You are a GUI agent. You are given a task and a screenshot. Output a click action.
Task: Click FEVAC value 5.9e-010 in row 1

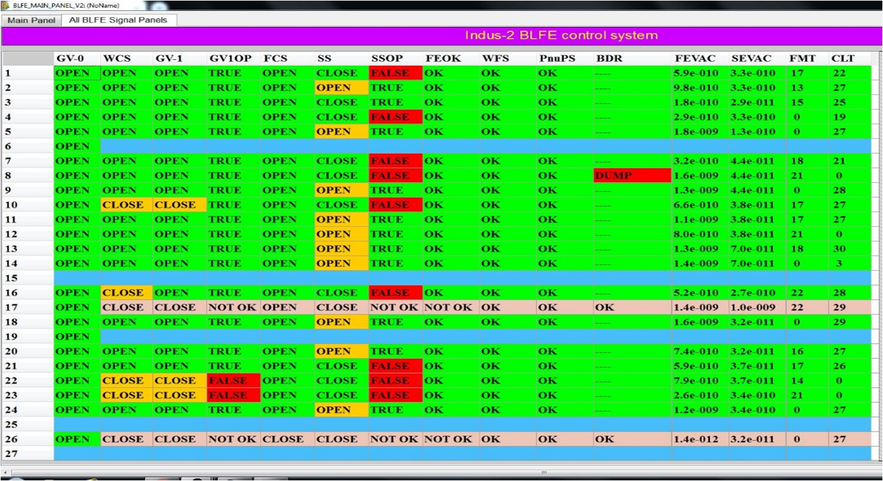point(700,73)
